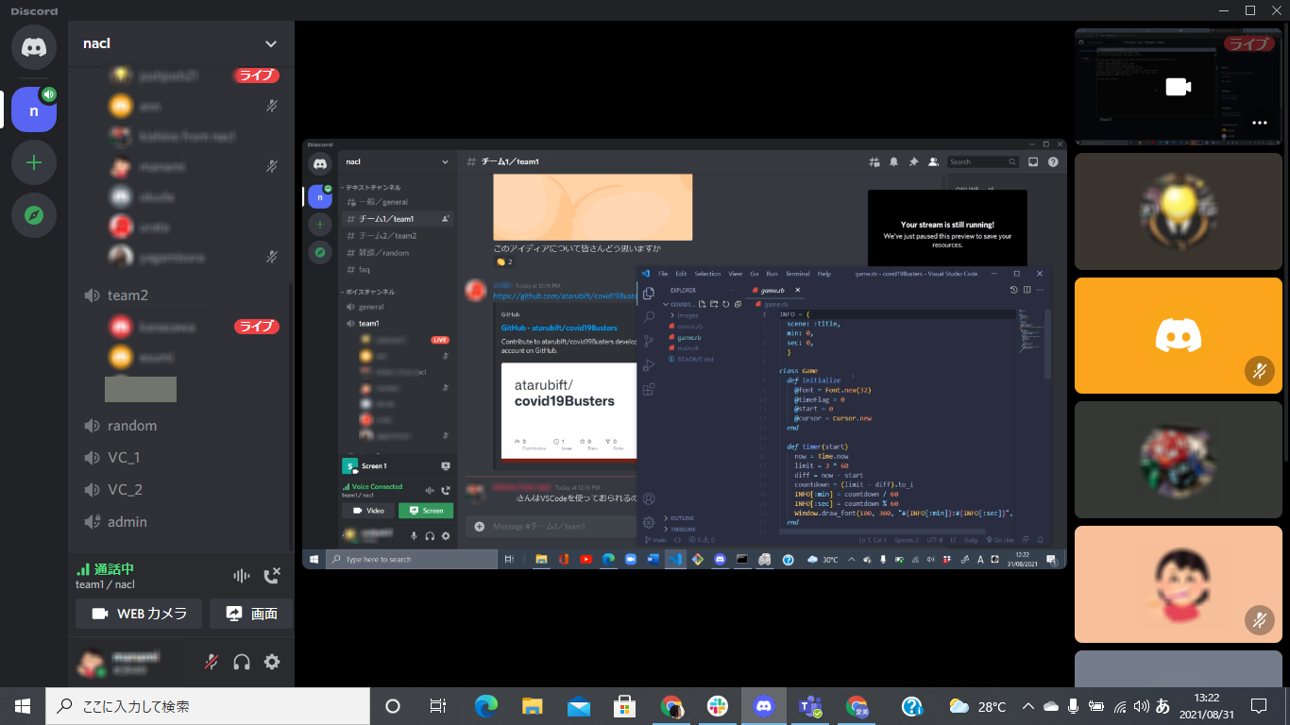
Task: Toggle deafen with the headphones icon
Action: click(x=242, y=662)
